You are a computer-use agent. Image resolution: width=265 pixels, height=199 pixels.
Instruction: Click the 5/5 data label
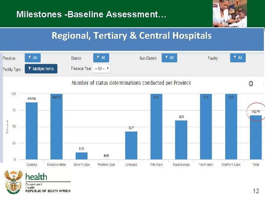pos(206,97)
